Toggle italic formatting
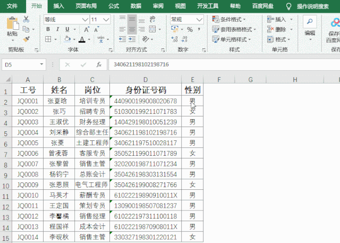 pyautogui.click(x=57, y=29)
